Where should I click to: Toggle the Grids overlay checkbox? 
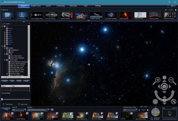click(9, 52)
